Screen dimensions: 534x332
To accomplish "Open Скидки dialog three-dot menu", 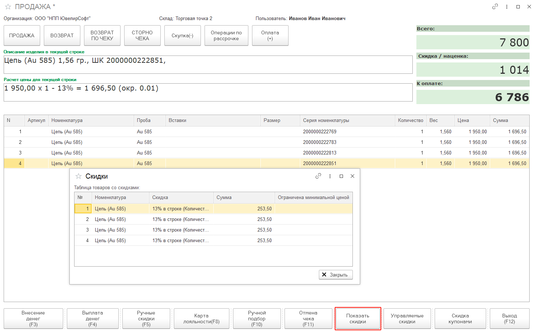I will 330,176.
